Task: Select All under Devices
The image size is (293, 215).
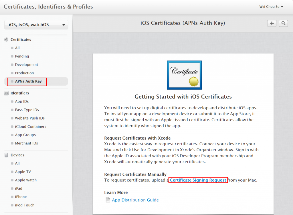Action: (x=17, y=163)
